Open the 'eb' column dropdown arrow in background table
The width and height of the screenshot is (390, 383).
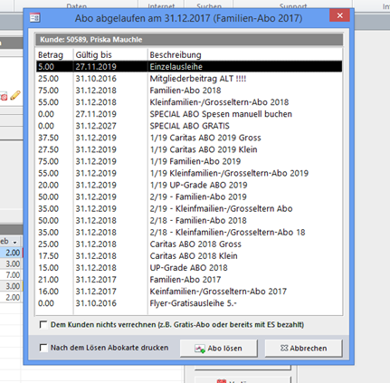click(x=14, y=243)
